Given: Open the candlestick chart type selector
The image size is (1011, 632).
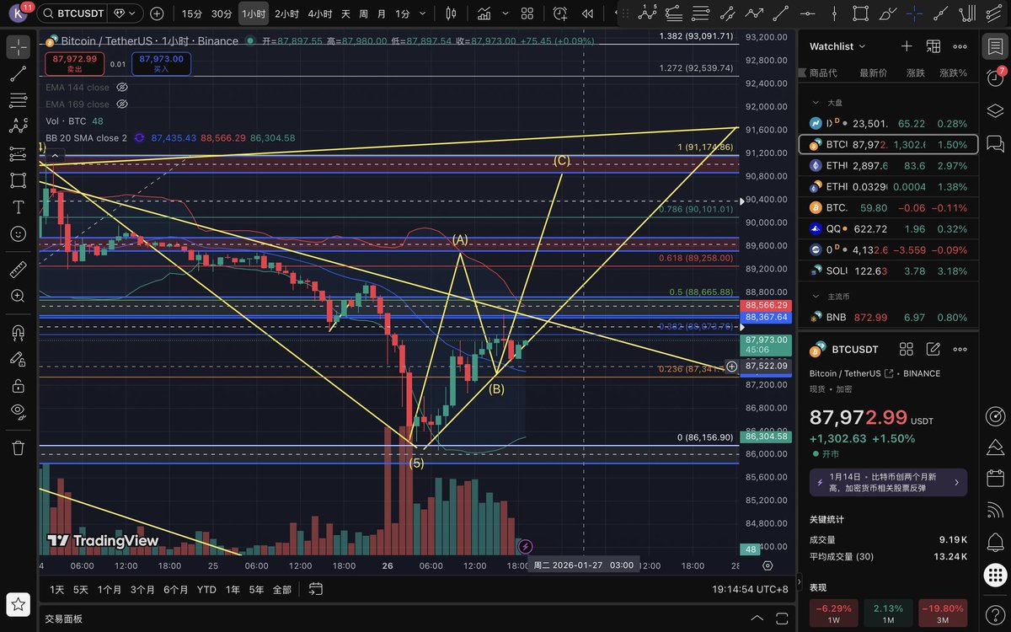Looking at the screenshot, I should pos(451,13).
